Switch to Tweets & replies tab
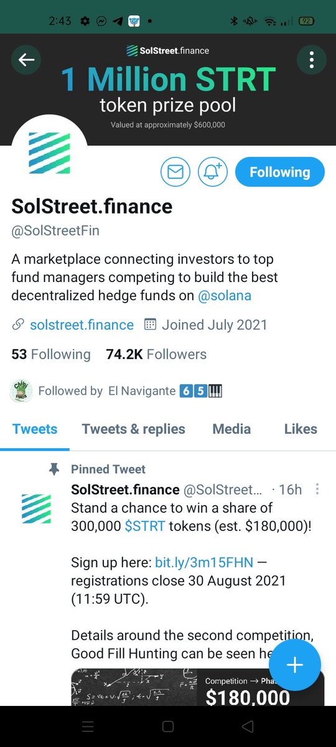 tap(133, 429)
